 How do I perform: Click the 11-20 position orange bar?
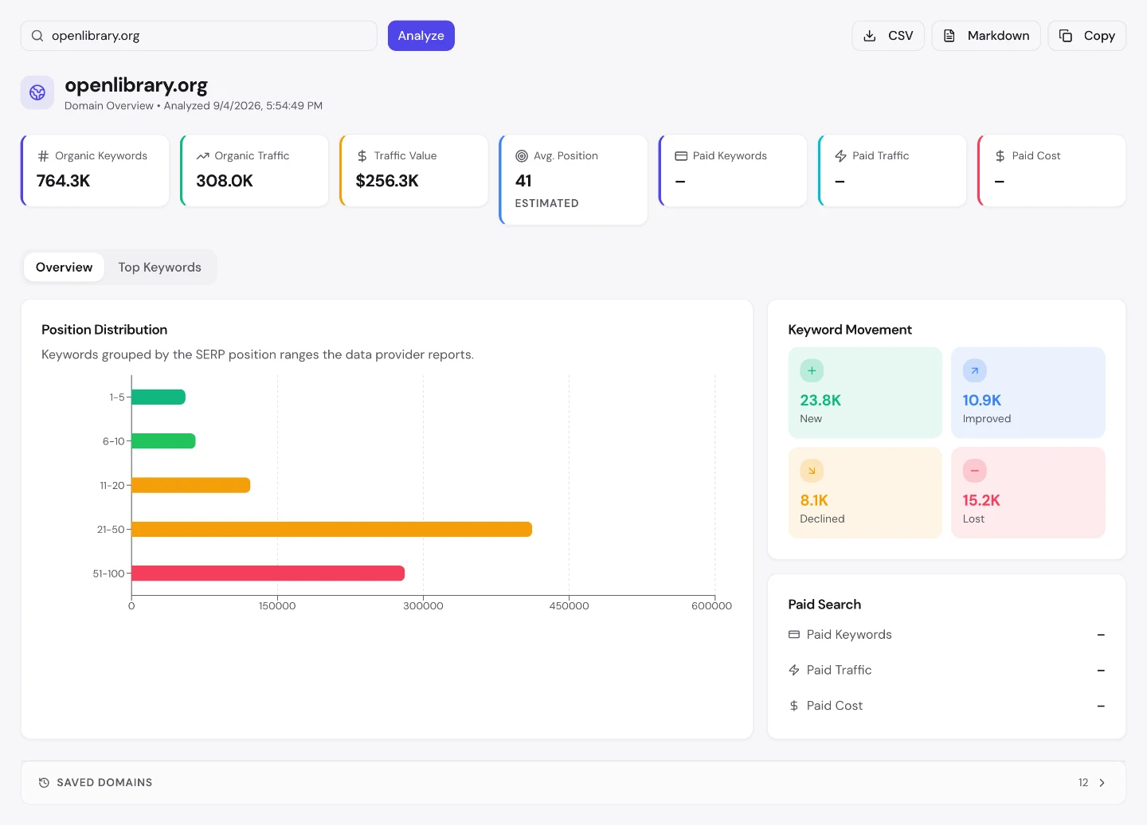point(191,485)
